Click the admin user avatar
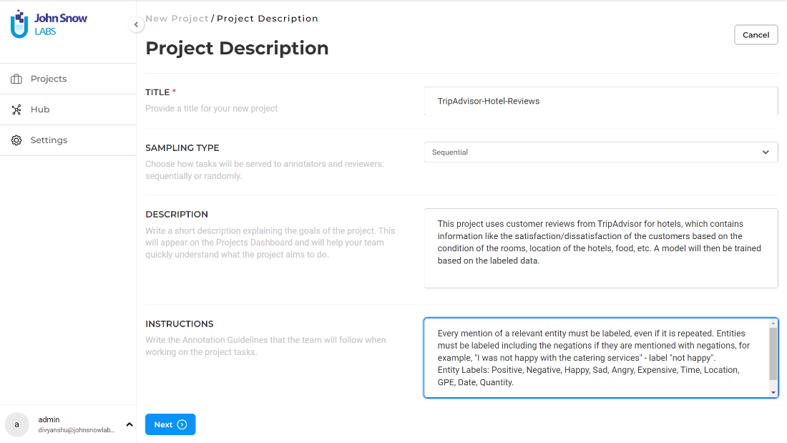787x443 pixels. (x=16, y=424)
